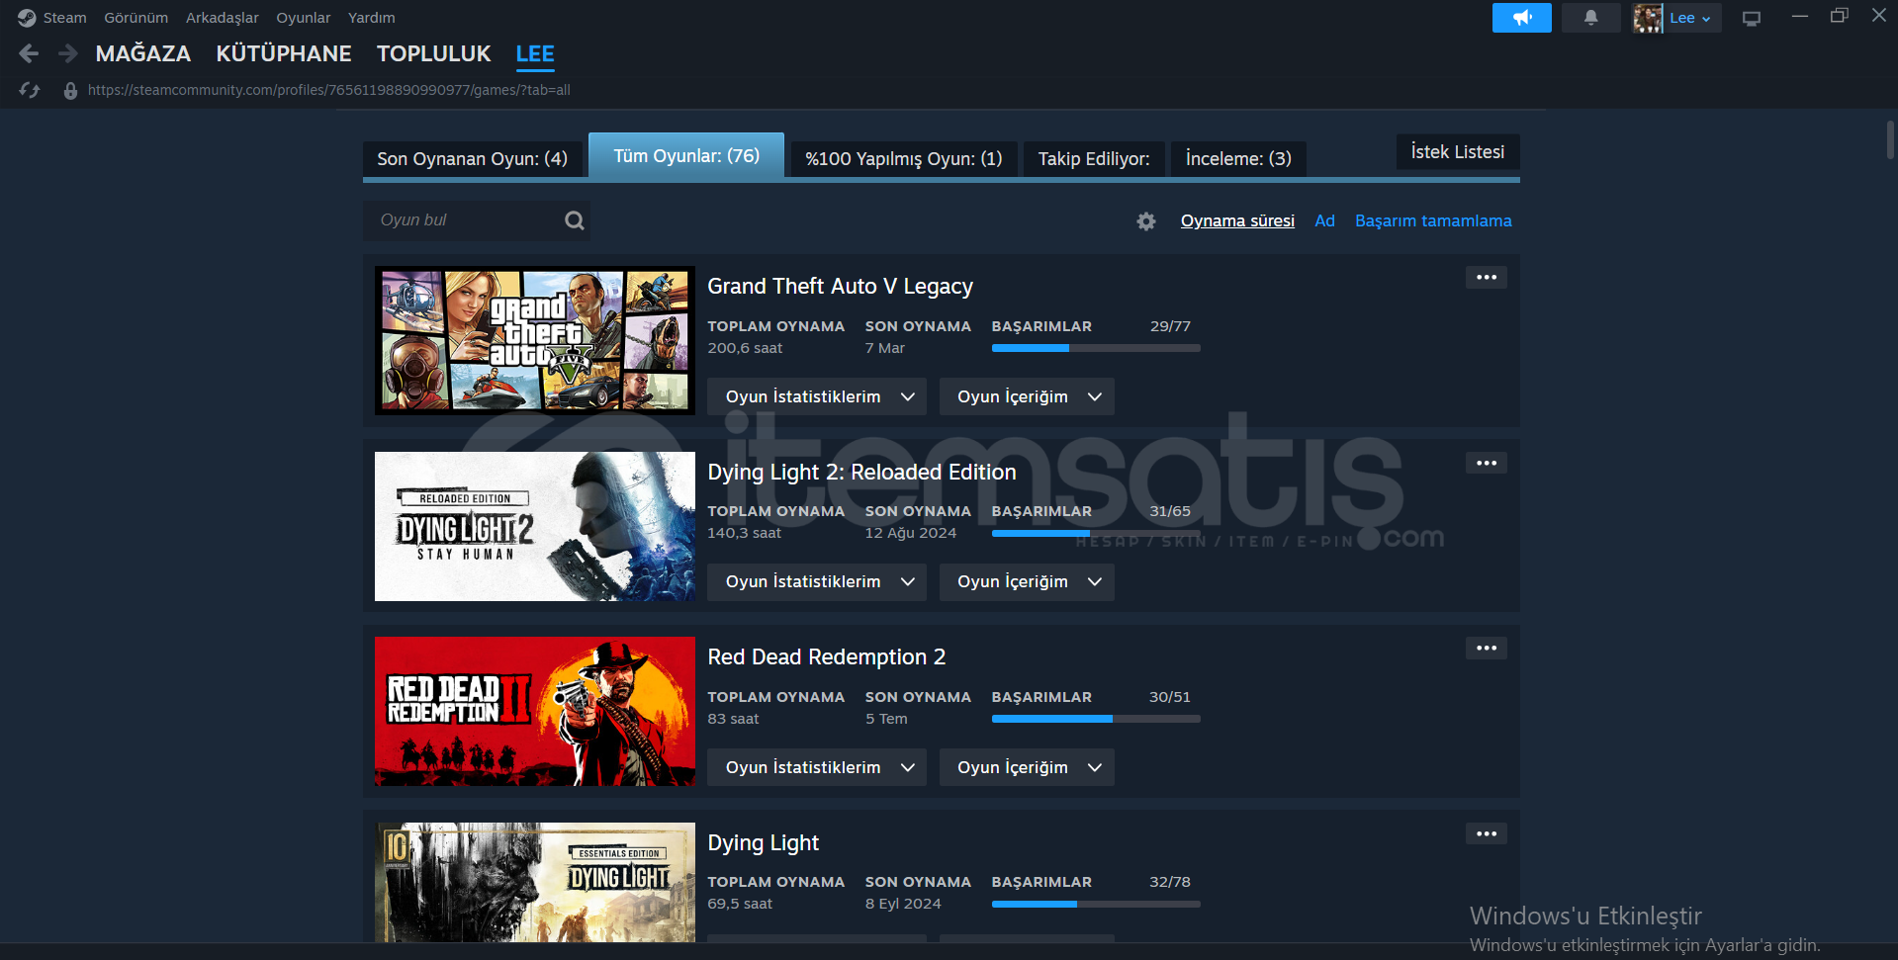Viewport: 1898px width, 960px height.
Task: Switch to Takip Ediliyor tab
Action: pyautogui.click(x=1094, y=159)
